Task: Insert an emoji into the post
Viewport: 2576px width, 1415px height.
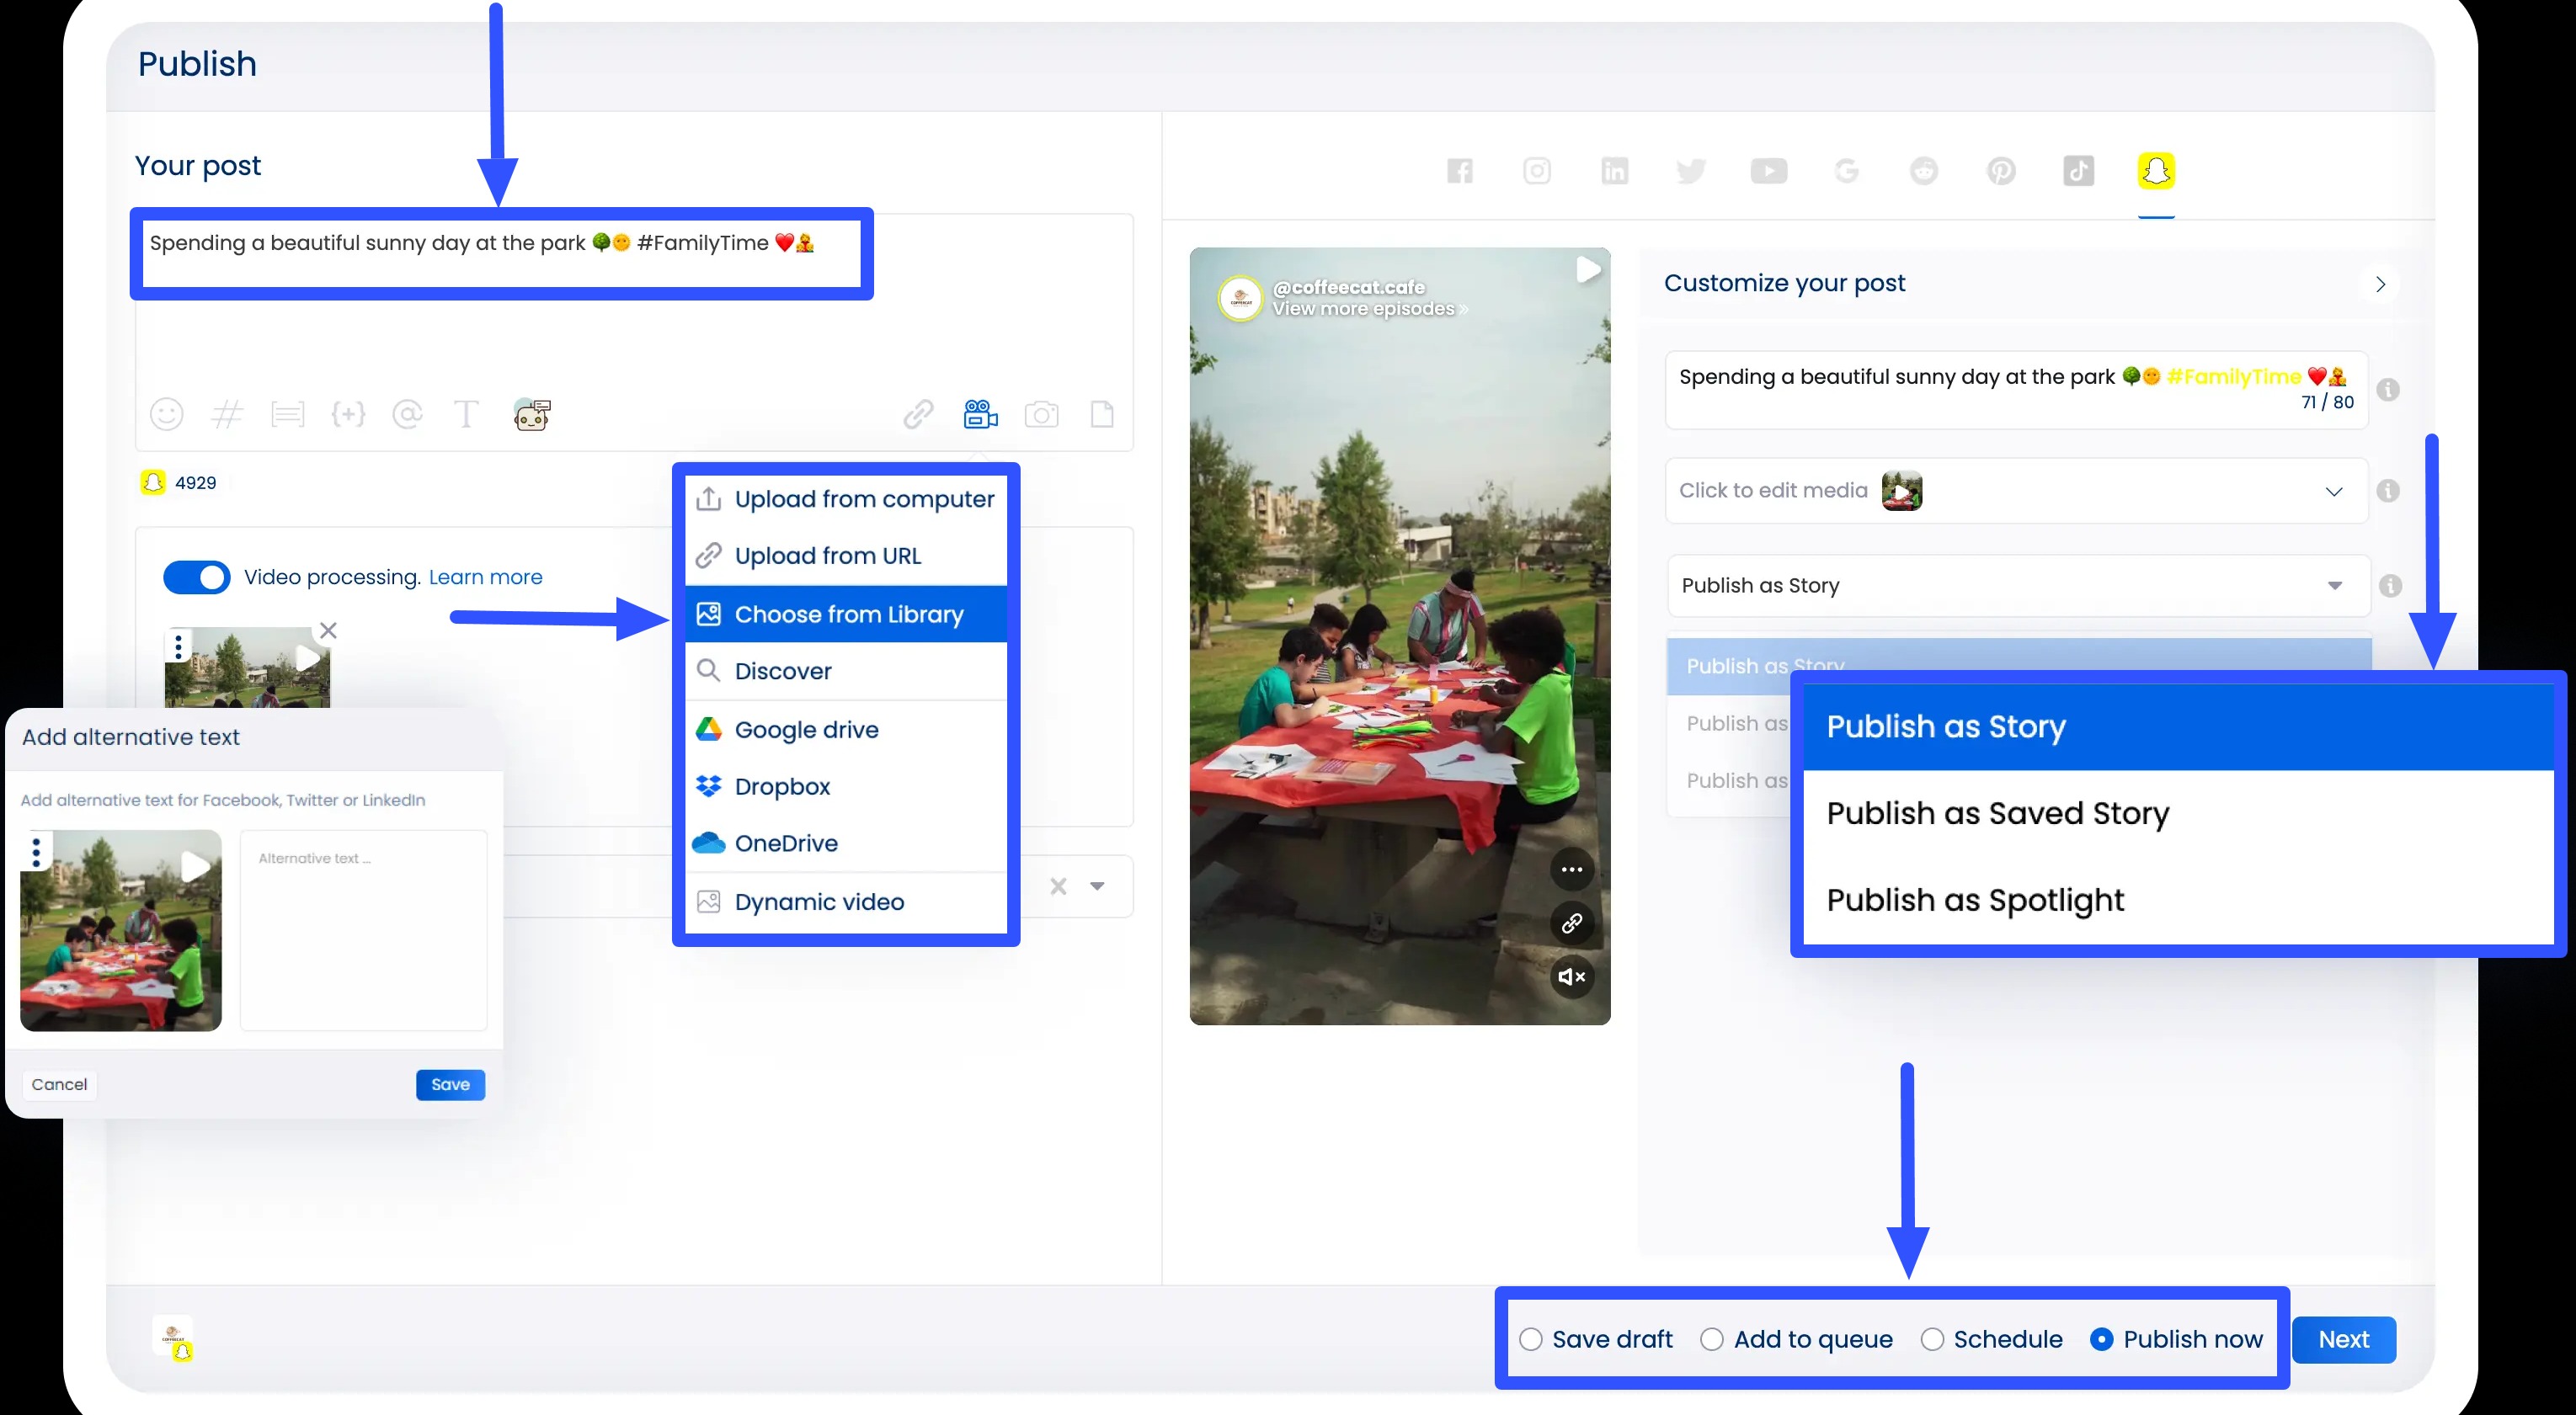Action: click(x=166, y=413)
